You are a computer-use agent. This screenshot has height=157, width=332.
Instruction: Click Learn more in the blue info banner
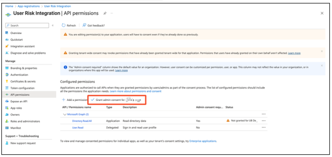tap(122, 70)
